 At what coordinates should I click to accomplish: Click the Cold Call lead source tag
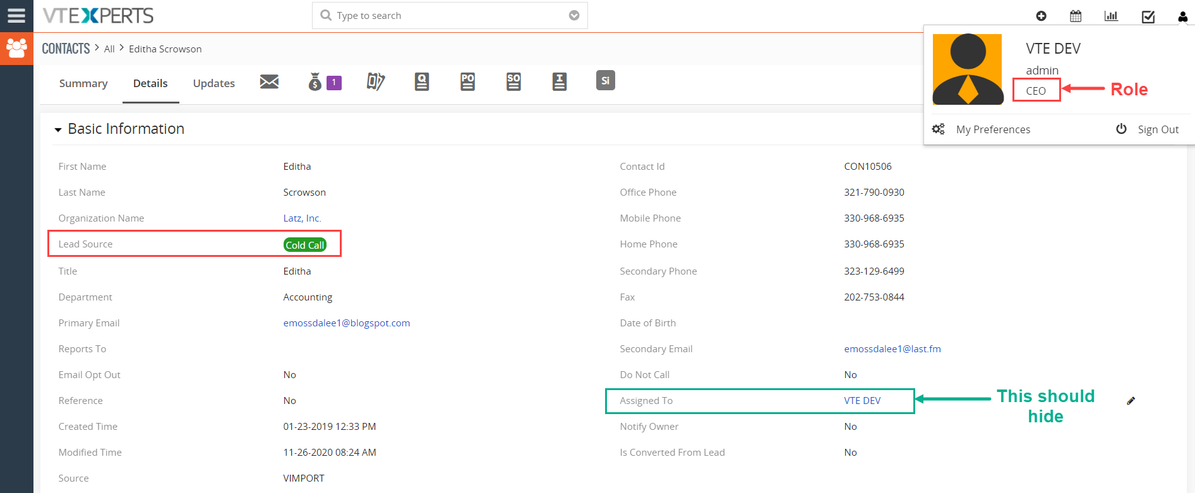305,245
